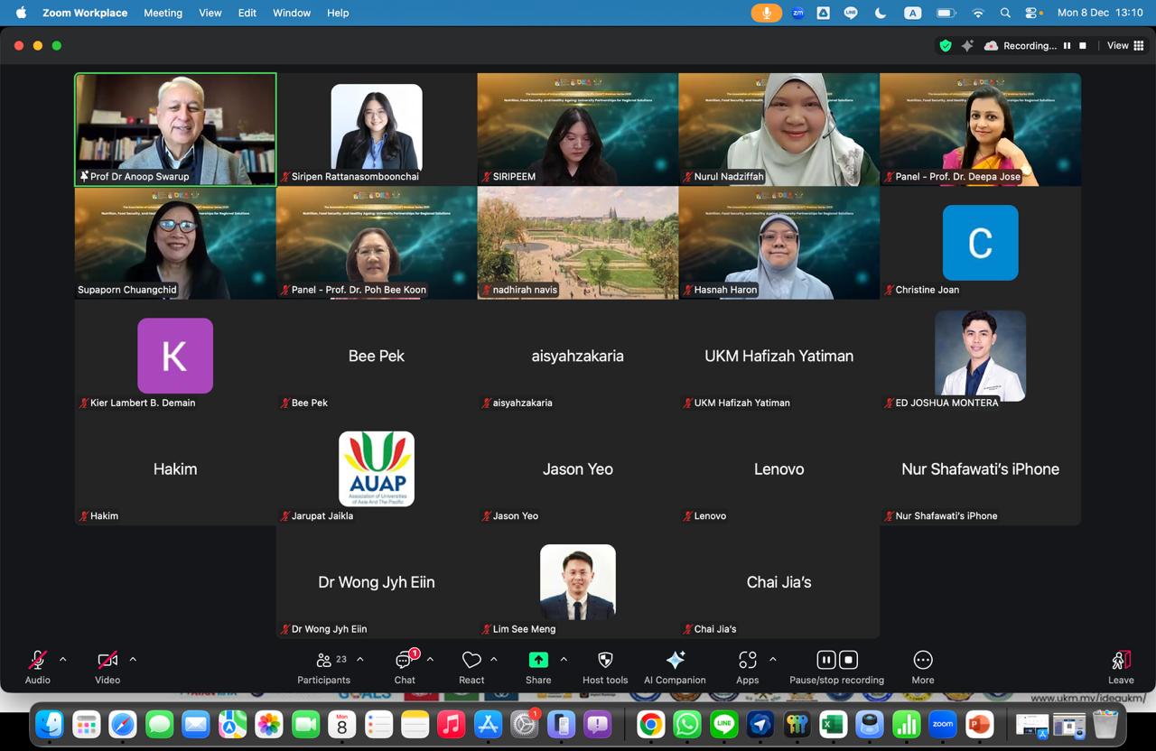The image size is (1156, 751).
Task: Stop recording using the top recording indicator
Action: click(1083, 45)
